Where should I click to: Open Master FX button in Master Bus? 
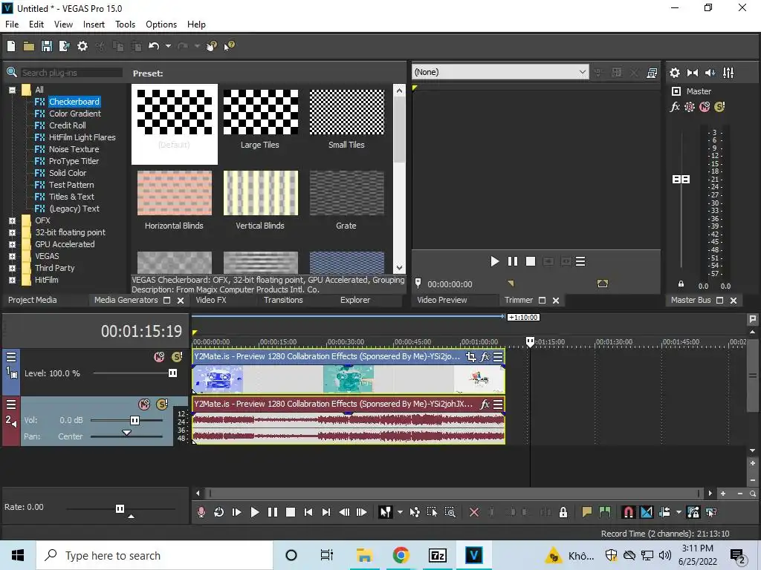click(x=675, y=107)
